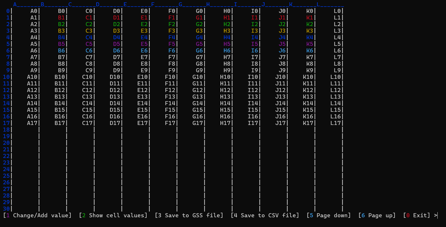Select cell K10
446x227 pixels.
(x=308, y=77)
